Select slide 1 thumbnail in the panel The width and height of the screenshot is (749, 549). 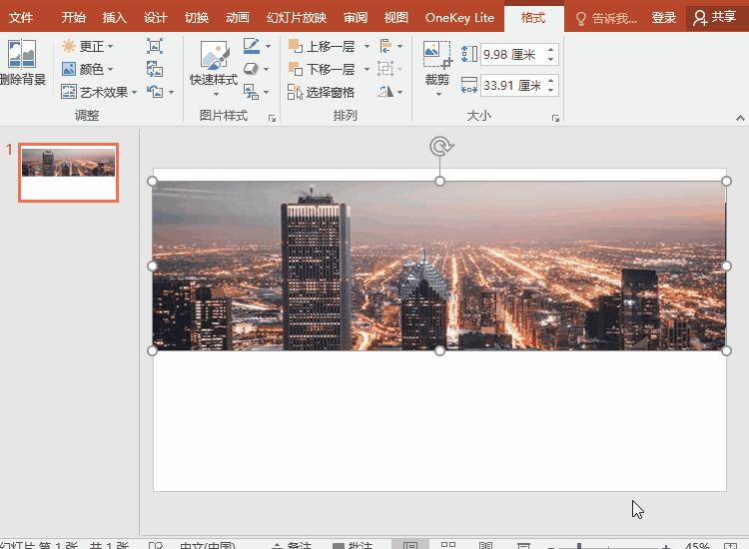pos(68,172)
